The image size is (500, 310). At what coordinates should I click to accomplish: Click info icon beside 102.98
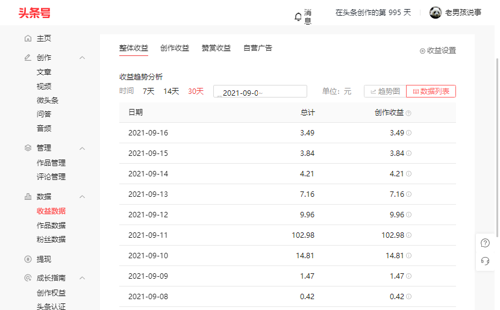coord(409,235)
